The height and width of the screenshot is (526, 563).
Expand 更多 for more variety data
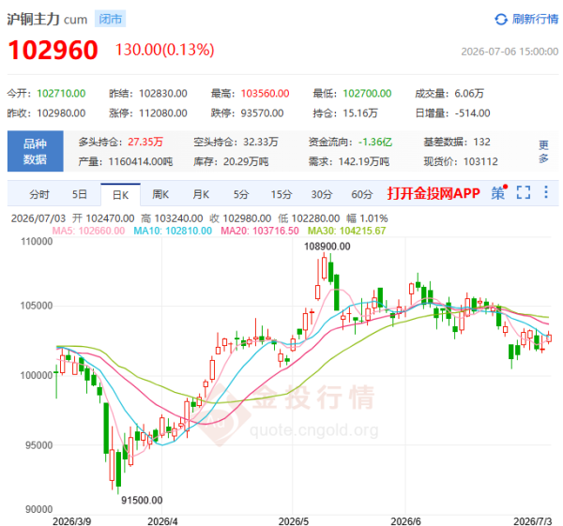tap(543, 151)
